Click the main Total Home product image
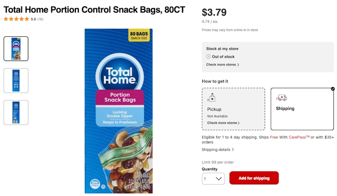The height and width of the screenshot is (196, 337). click(x=119, y=111)
